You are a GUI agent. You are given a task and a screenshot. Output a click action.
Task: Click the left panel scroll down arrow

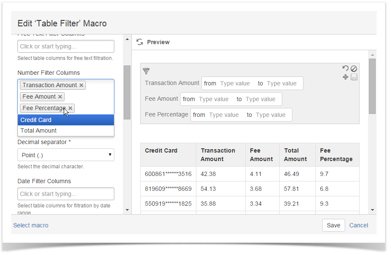(127, 210)
